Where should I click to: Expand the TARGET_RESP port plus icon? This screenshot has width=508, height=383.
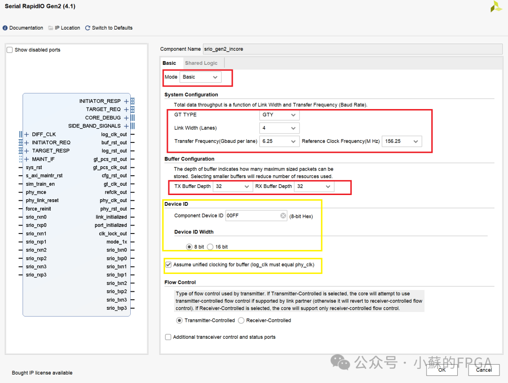(x=27, y=151)
